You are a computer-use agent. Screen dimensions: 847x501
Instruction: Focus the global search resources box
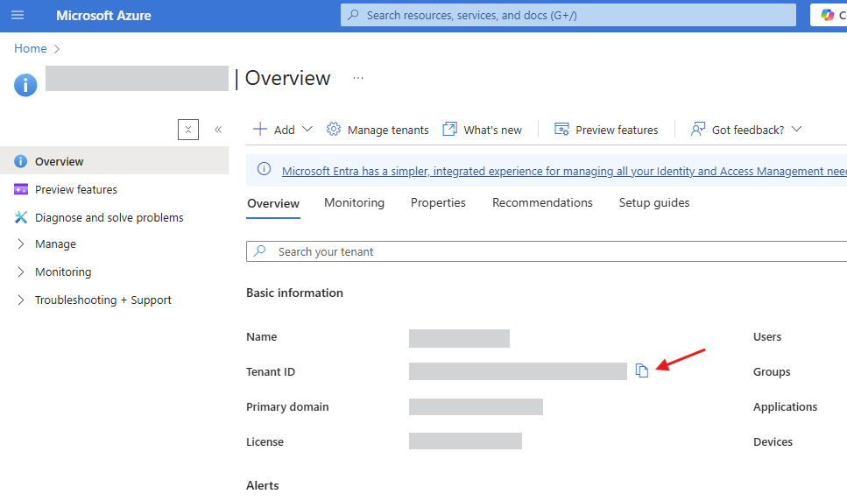click(568, 15)
